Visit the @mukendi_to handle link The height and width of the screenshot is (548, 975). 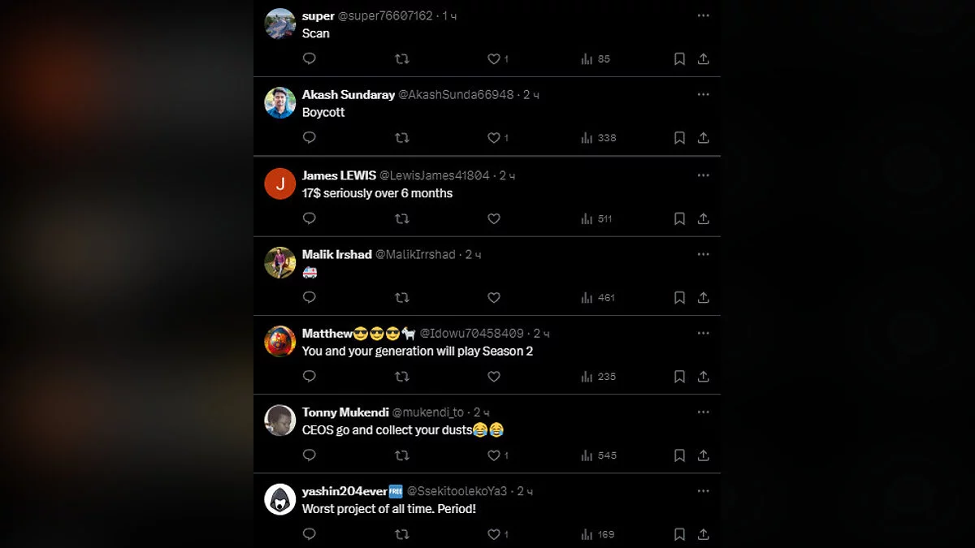(431, 412)
